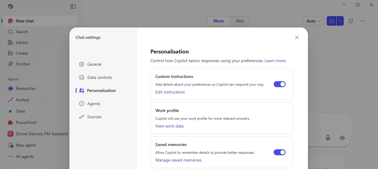Show All agents ellipsis icon

click(x=10, y=156)
